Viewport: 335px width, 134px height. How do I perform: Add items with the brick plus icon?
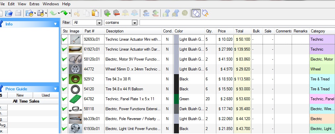click(107, 13)
